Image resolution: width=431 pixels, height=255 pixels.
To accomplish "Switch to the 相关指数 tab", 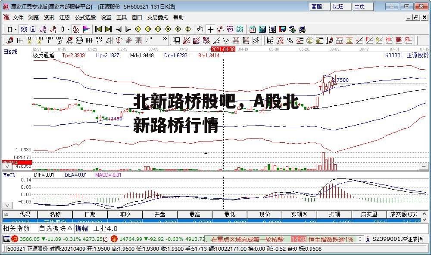I will (16, 228).
